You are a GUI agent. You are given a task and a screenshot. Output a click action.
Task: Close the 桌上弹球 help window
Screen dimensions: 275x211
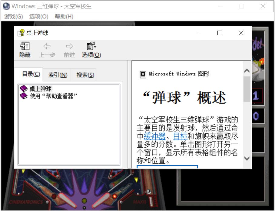[241, 33]
